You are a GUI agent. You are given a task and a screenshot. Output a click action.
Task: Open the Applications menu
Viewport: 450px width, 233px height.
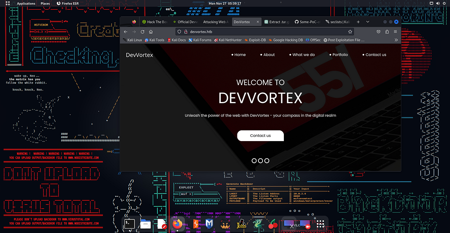tap(26, 3)
